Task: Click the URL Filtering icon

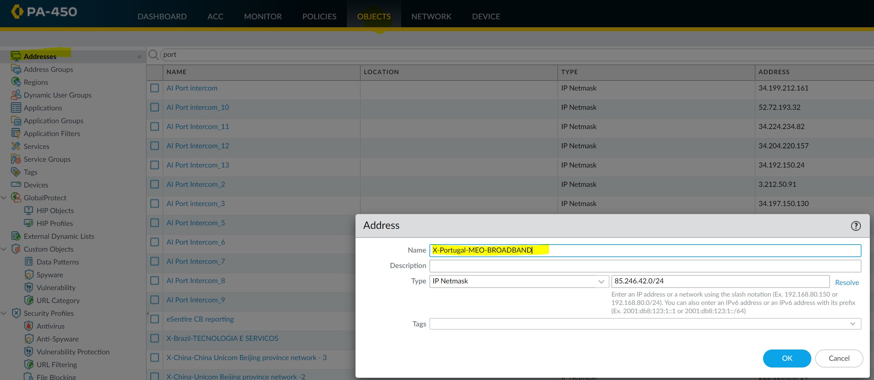Action: [x=29, y=364]
